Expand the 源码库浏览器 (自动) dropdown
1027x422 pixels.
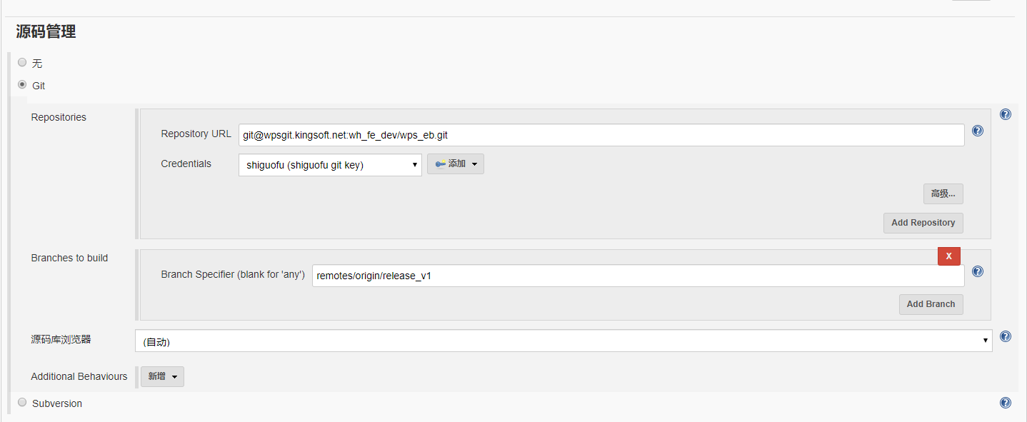coord(563,341)
